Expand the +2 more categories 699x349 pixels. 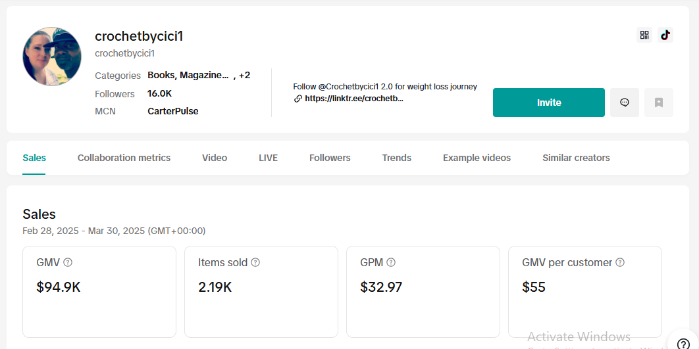pos(244,75)
